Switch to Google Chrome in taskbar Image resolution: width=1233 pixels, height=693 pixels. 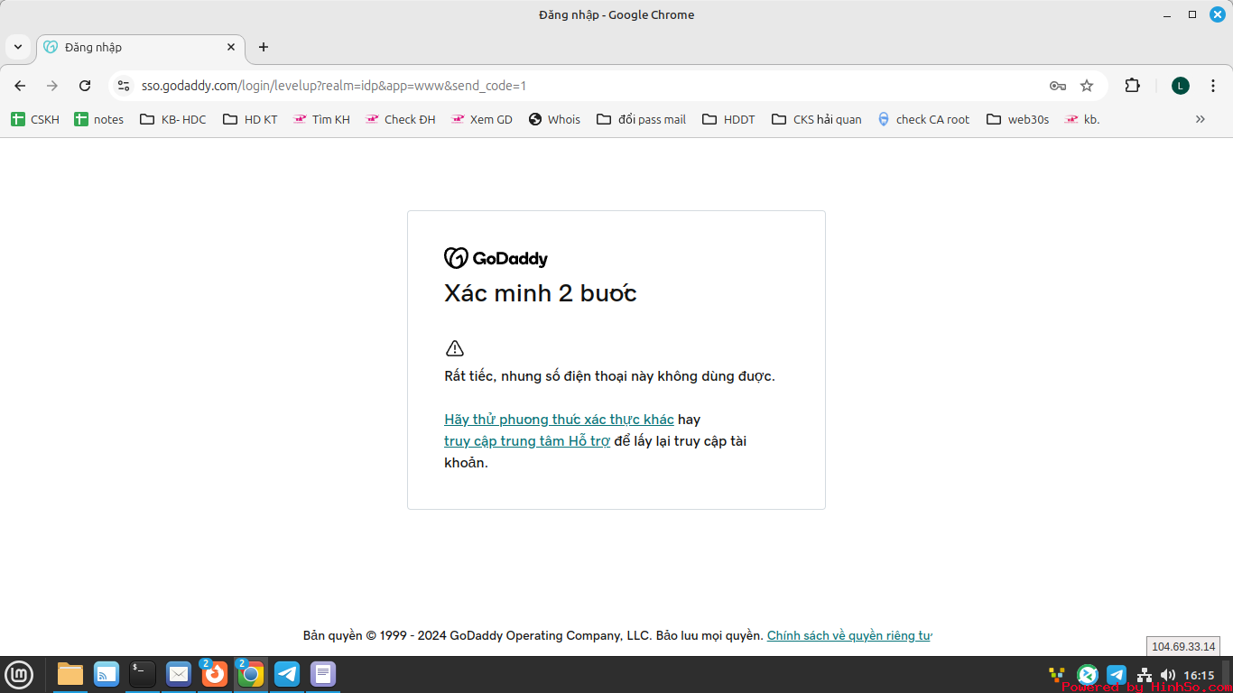click(x=251, y=674)
